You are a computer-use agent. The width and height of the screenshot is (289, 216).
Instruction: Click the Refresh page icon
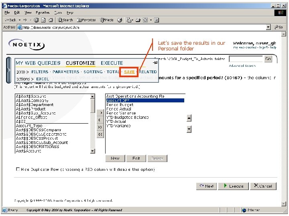point(43,20)
